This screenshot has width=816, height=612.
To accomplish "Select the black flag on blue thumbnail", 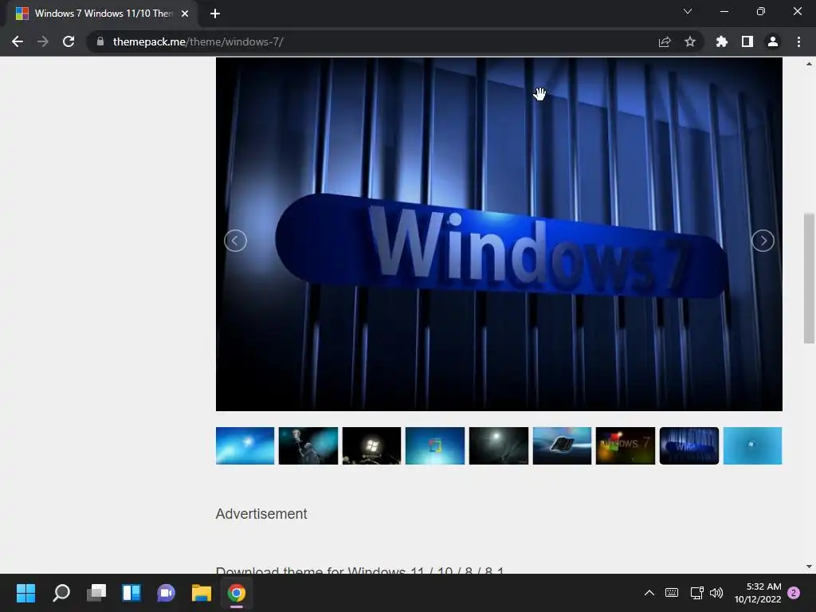I will tap(562, 445).
